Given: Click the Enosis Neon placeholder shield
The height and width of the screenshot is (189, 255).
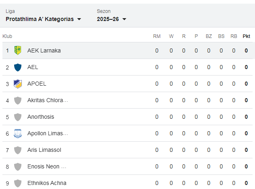Looking at the screenshot, I should tap(18, 166).
